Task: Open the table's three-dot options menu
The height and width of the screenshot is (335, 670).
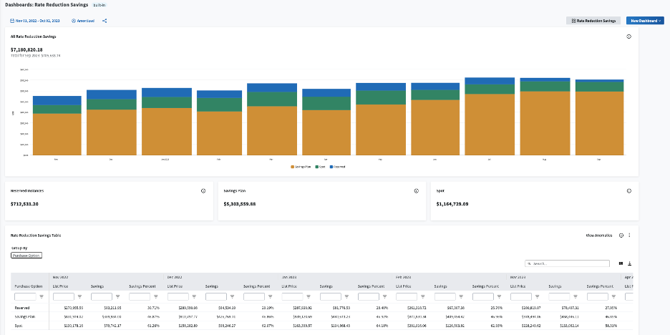Action: 628,235
